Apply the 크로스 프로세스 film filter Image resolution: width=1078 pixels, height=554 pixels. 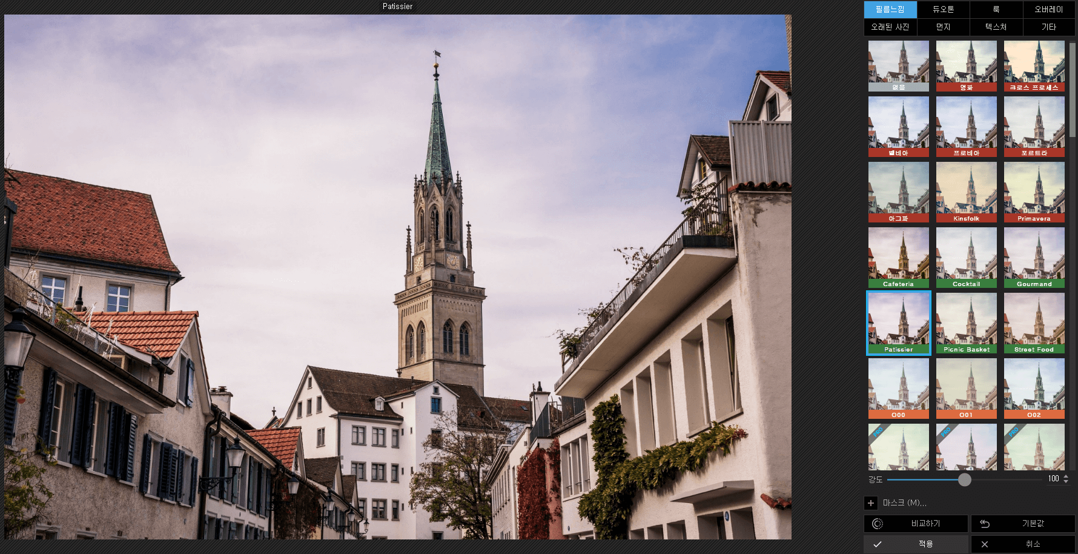1034,66
